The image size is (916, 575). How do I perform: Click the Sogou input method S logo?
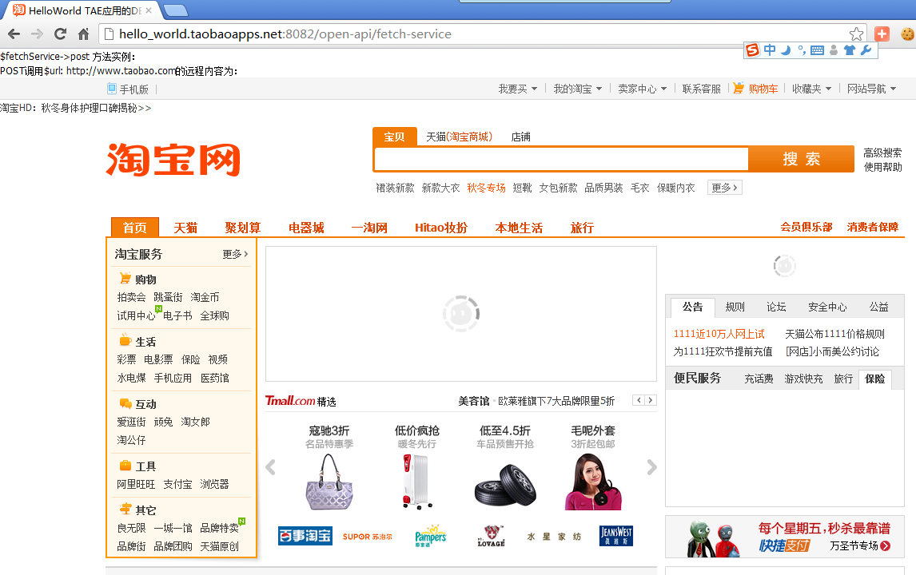pos(753,50)
